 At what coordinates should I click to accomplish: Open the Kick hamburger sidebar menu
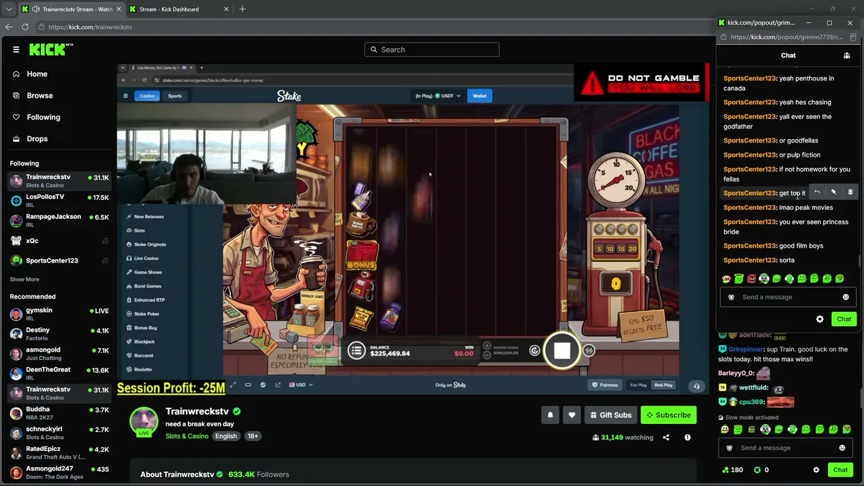point(16,49)
